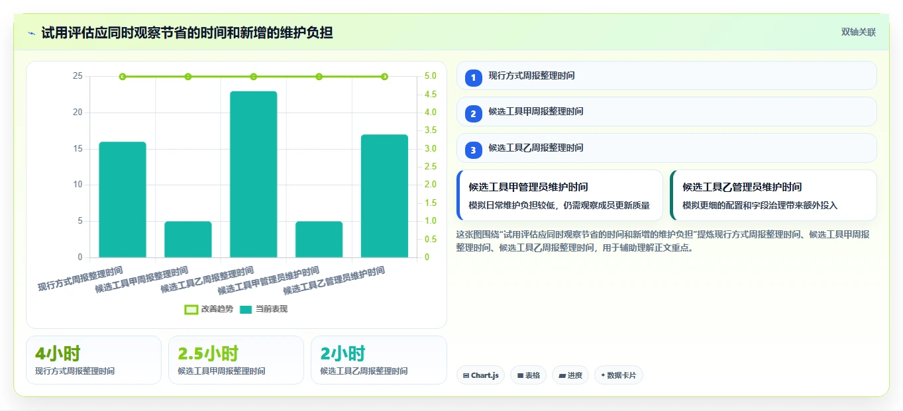Click the 候选工具甲周报整理时间 chart bar
903x411 pixels.
188,239
